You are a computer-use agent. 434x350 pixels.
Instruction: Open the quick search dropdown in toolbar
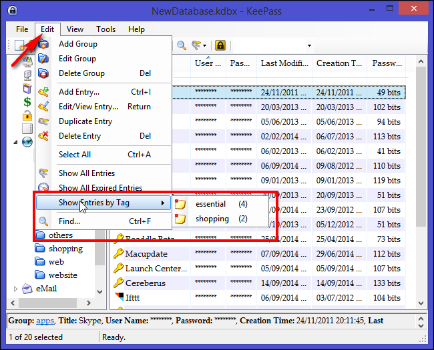coord(309,46)
